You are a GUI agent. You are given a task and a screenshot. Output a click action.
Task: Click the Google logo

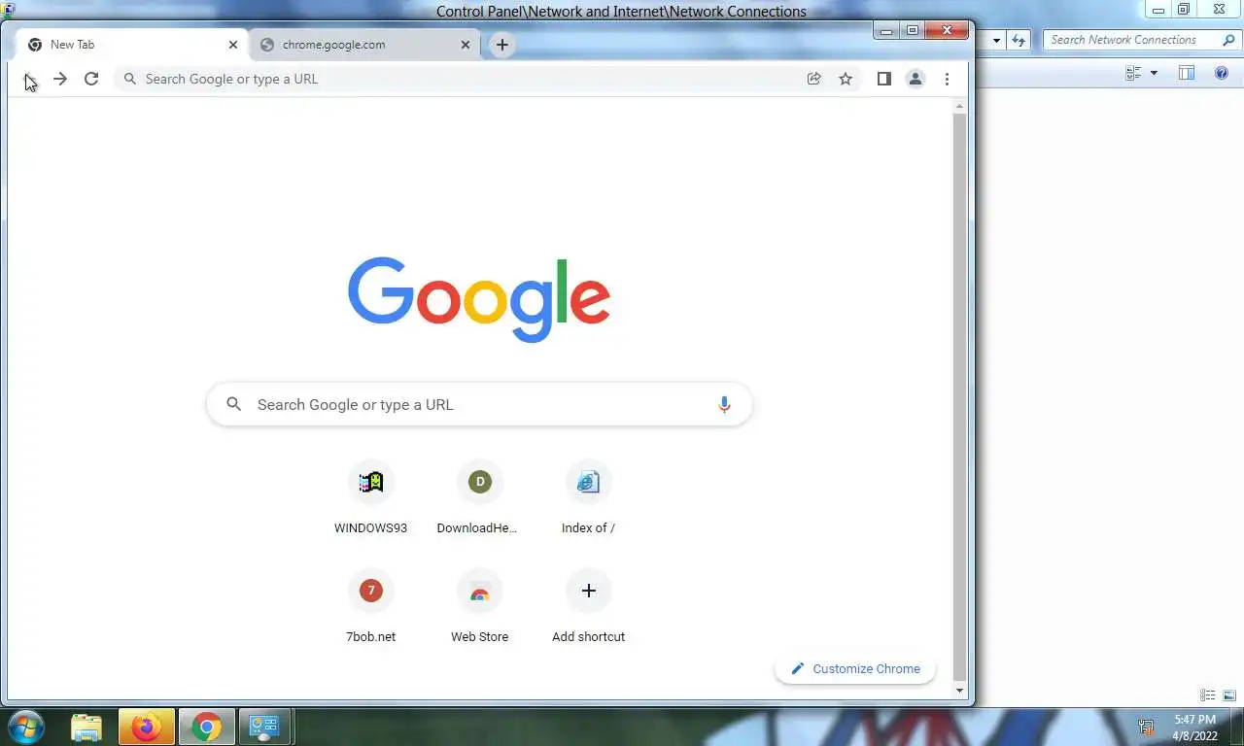479,298
